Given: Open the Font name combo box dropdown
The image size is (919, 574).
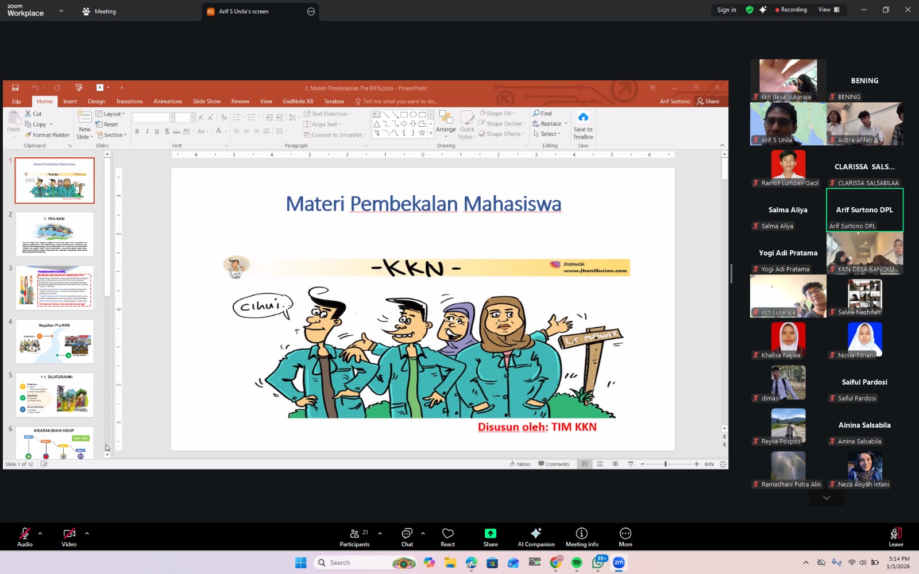Looking at the screenshot, I should point(171,117).
